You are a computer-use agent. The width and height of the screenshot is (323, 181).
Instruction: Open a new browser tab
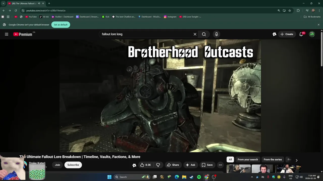click(49, 3)
